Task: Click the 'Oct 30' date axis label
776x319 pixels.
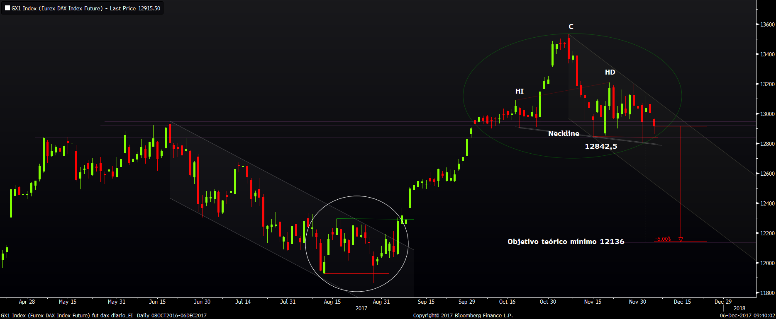Action: pos(548,302)
